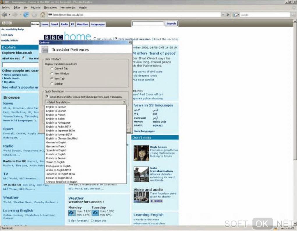The height and width of the screenshot is (231, 297).
Task: Click the Go arrow beside address bar
Action: pyautogui.click(x=228, y=15)
